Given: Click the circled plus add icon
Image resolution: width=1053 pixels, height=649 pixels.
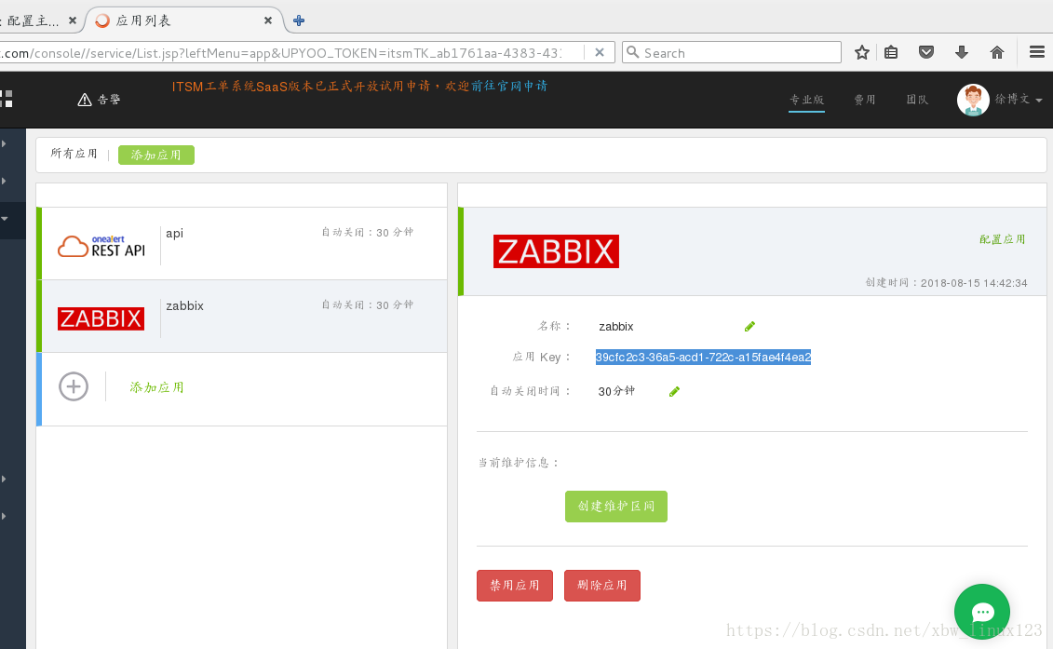Looking at the screenshot, I should [74, 386].
